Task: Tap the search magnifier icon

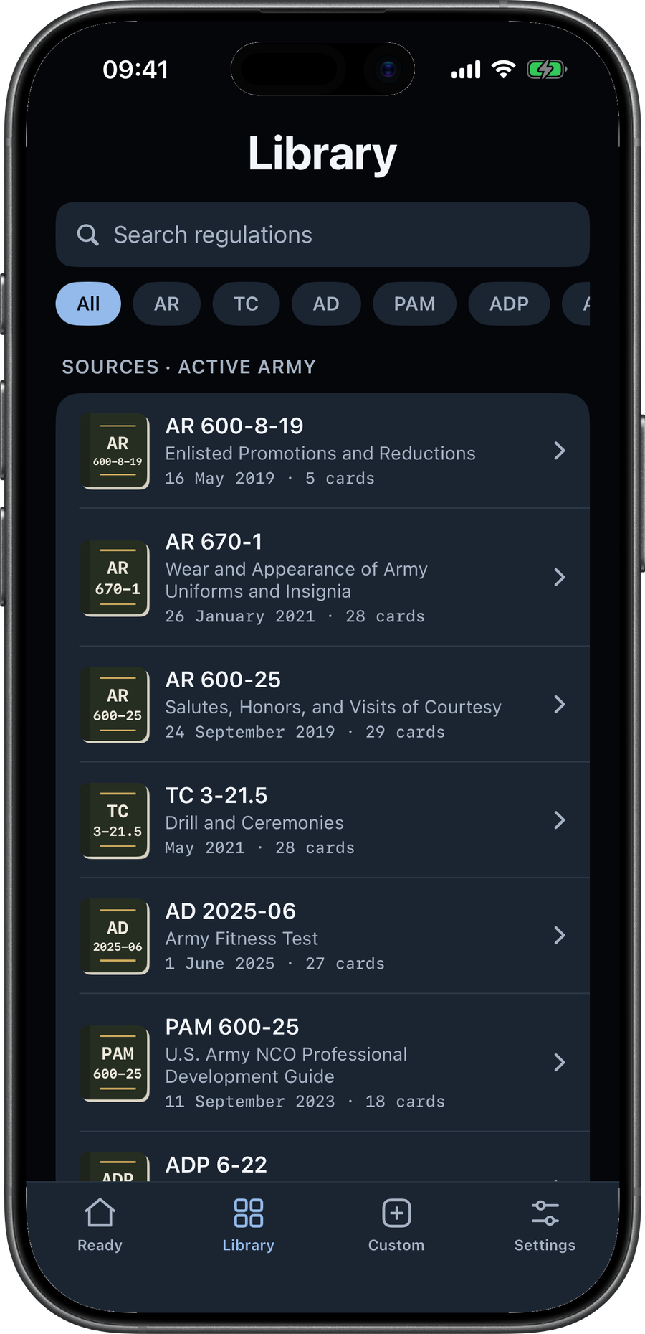Action: pyautogui.click(x=87, y=235)
